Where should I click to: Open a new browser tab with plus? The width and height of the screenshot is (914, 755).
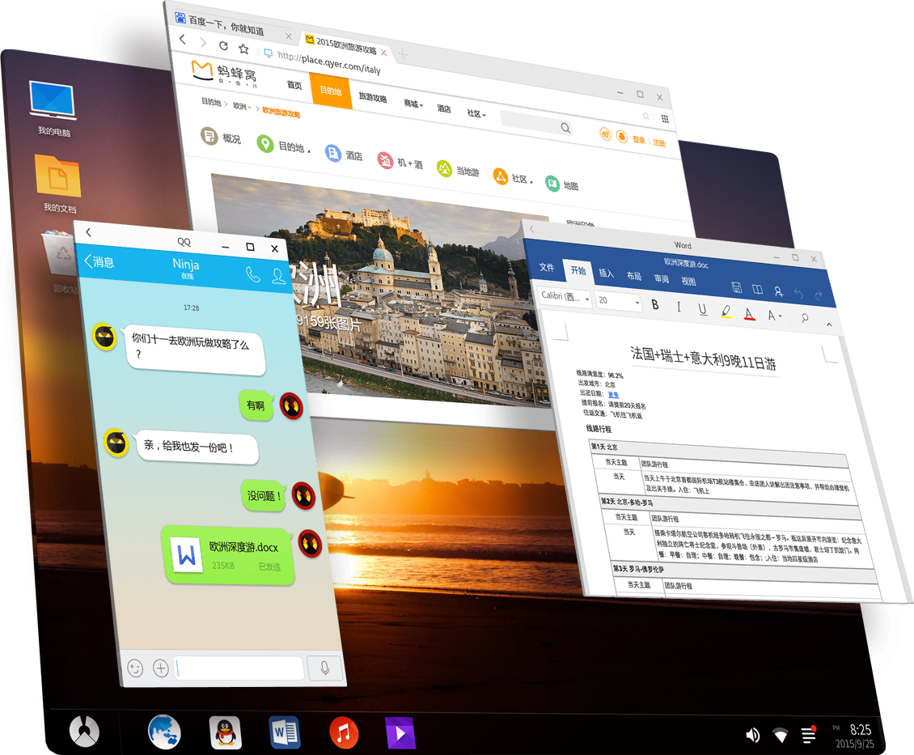tap(403, 55)
